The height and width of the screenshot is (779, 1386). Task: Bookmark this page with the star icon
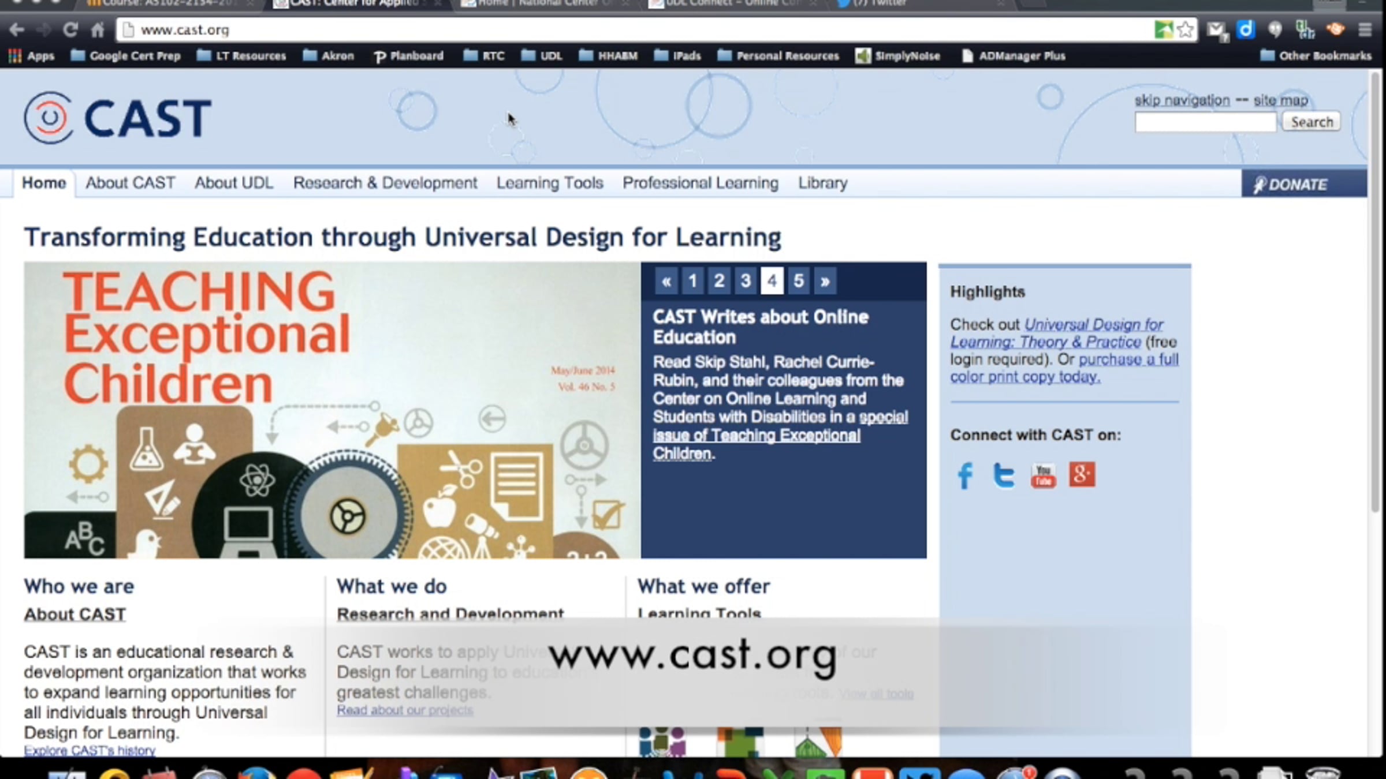point(1186,29)
